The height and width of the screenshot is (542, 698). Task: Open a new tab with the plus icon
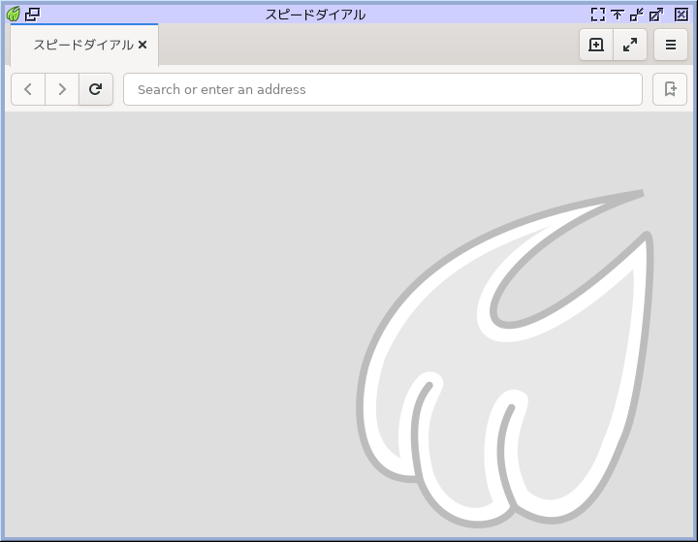[x=596, y=45]
